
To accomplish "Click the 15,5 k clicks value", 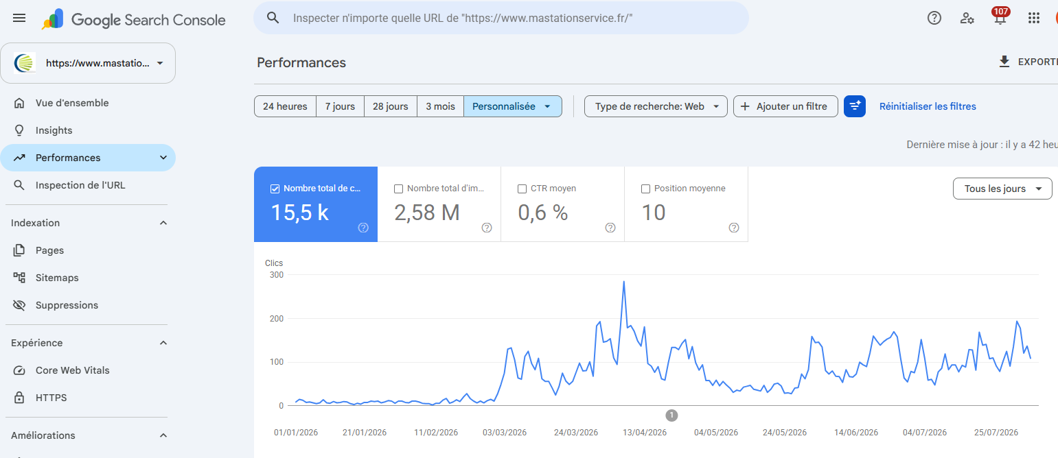I will coord(300,213).
